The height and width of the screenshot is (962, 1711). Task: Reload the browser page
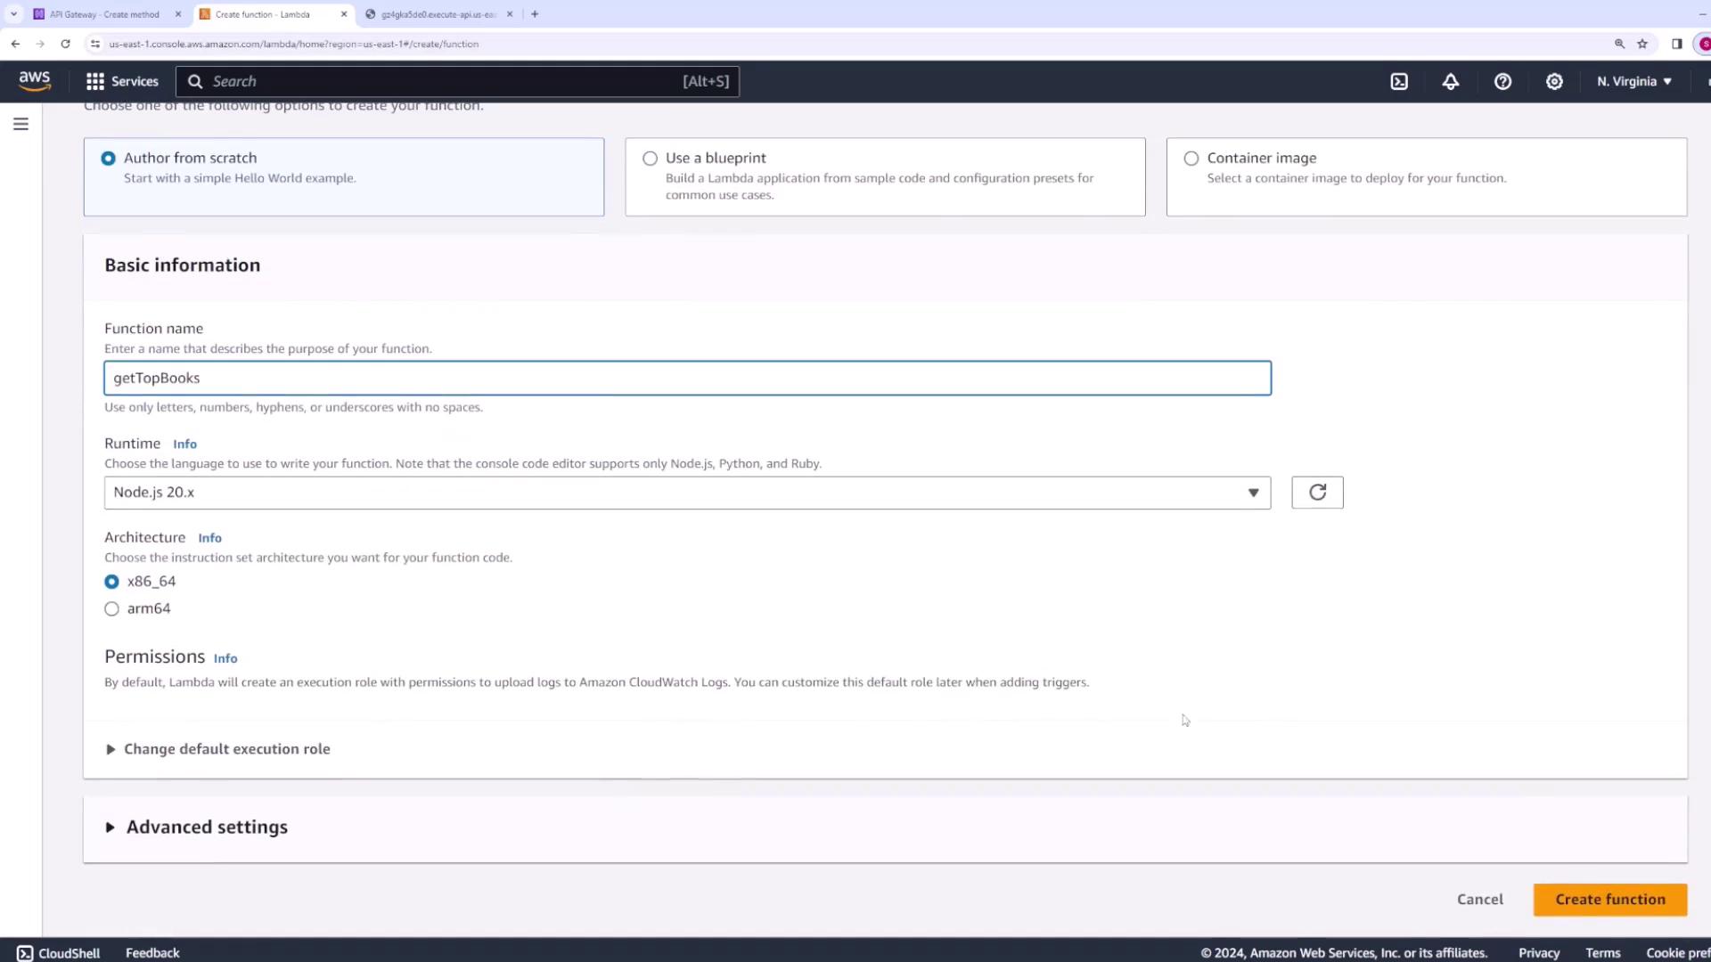65,44
